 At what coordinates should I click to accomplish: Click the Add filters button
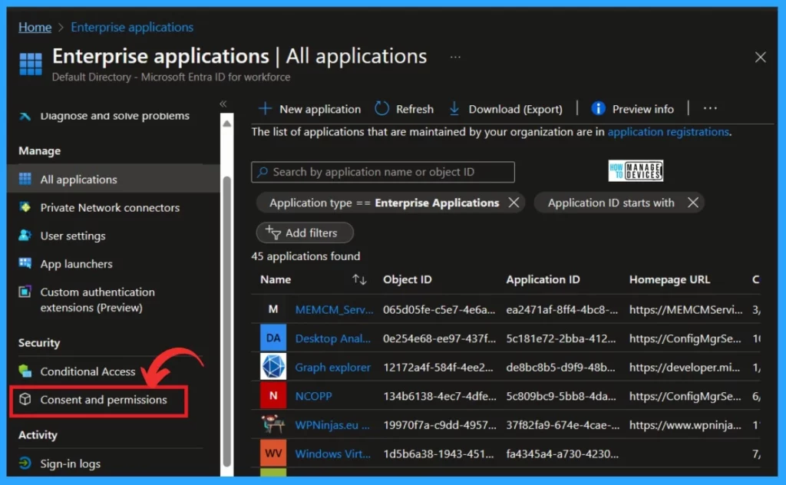305,233
